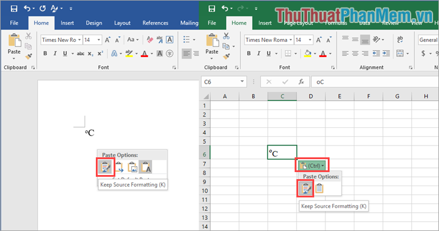Click the Excel Insert Function fx icon
The image size is (439, 231).
pos(301,82)
